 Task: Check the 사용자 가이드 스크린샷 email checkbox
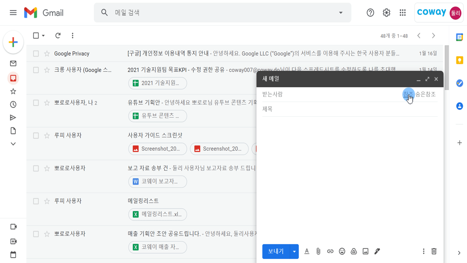point(36,136)
